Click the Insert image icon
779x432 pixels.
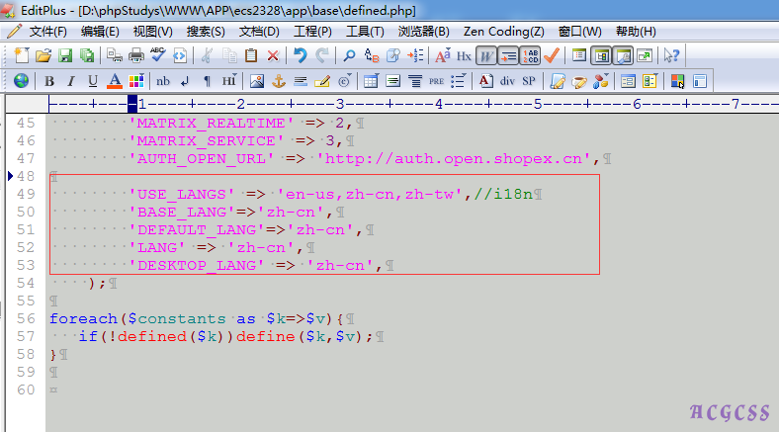click(x=257, y=80)
